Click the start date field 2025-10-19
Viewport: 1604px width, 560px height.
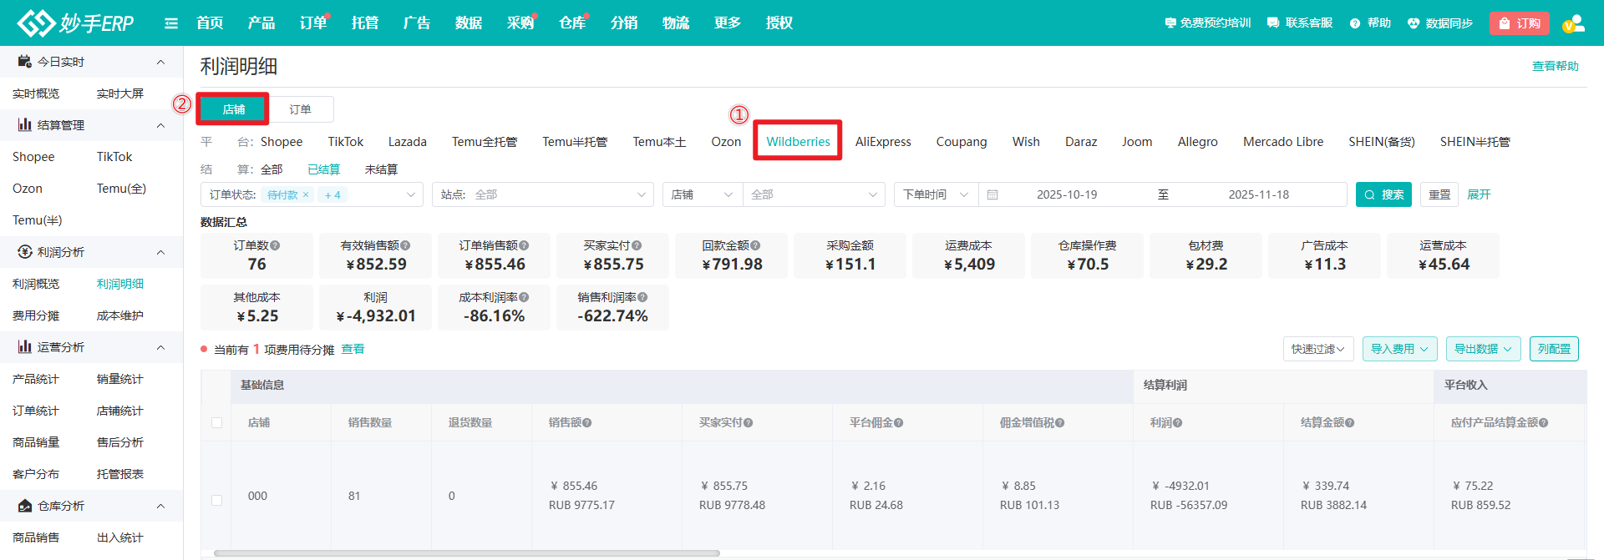(1067, 195)
